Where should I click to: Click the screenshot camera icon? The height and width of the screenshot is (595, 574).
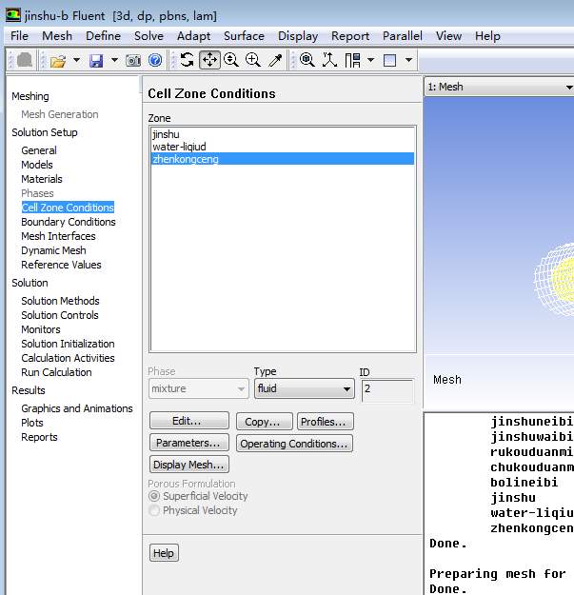click(134, 60)
